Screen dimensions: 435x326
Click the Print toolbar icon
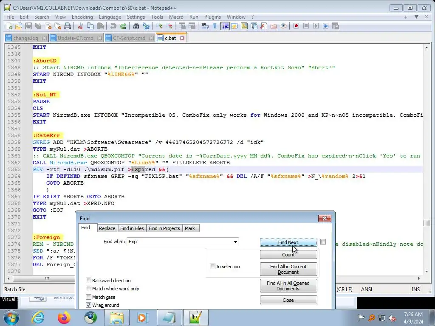coord(68,26)
